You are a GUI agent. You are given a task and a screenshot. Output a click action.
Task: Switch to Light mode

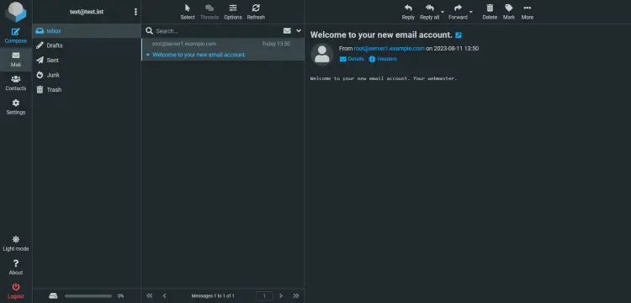pyautogui.click(x=16, y=243)
